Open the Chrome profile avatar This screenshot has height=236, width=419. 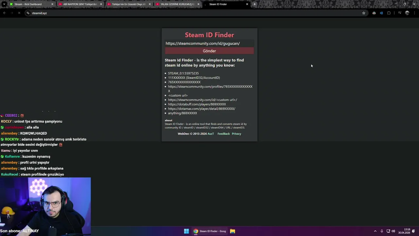click(x=407, y=13)
